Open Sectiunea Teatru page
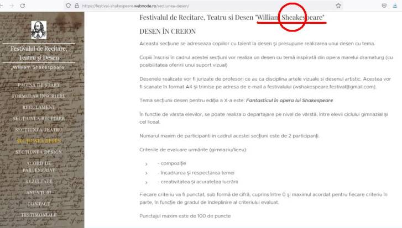The image size is (402, 228). click(39, 130)
